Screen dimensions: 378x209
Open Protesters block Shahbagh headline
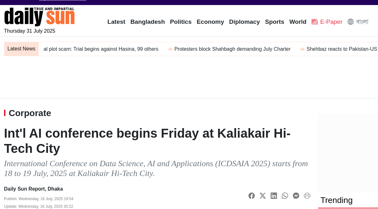(x=232, y=49)
